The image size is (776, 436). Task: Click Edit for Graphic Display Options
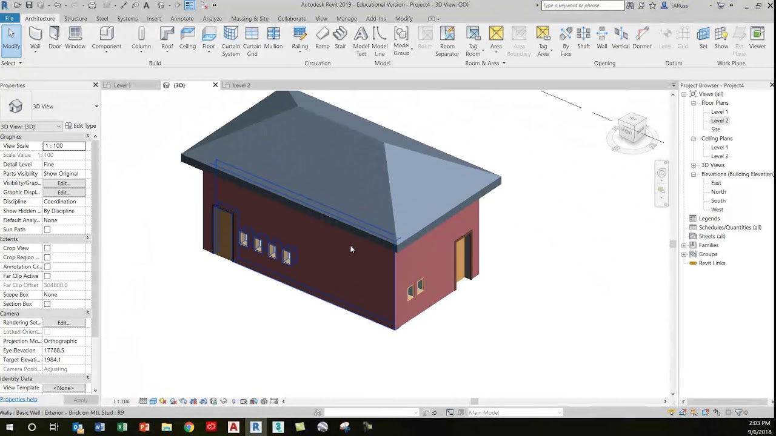pyautogui.click(x=64, y=193)
